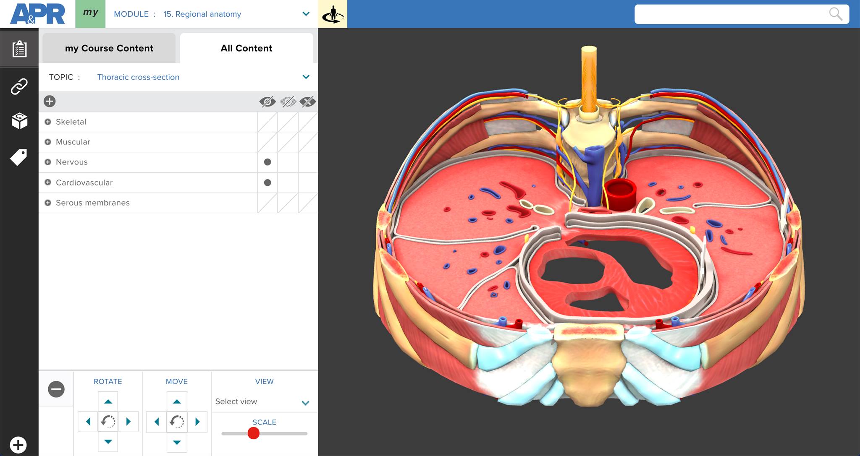
Task: Click the MOVE center reset icon
Action: pos(177,422)
